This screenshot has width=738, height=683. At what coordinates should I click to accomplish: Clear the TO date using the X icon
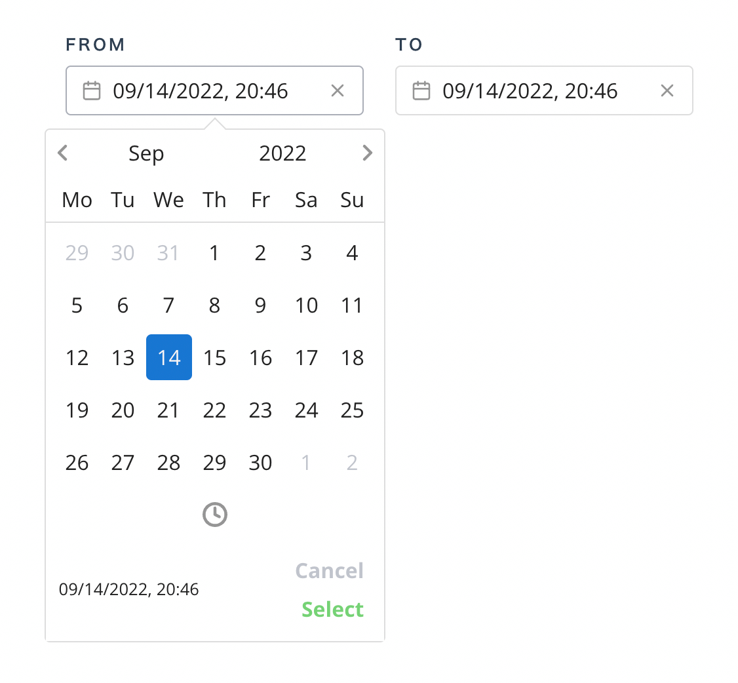click(x=667, y=90)
